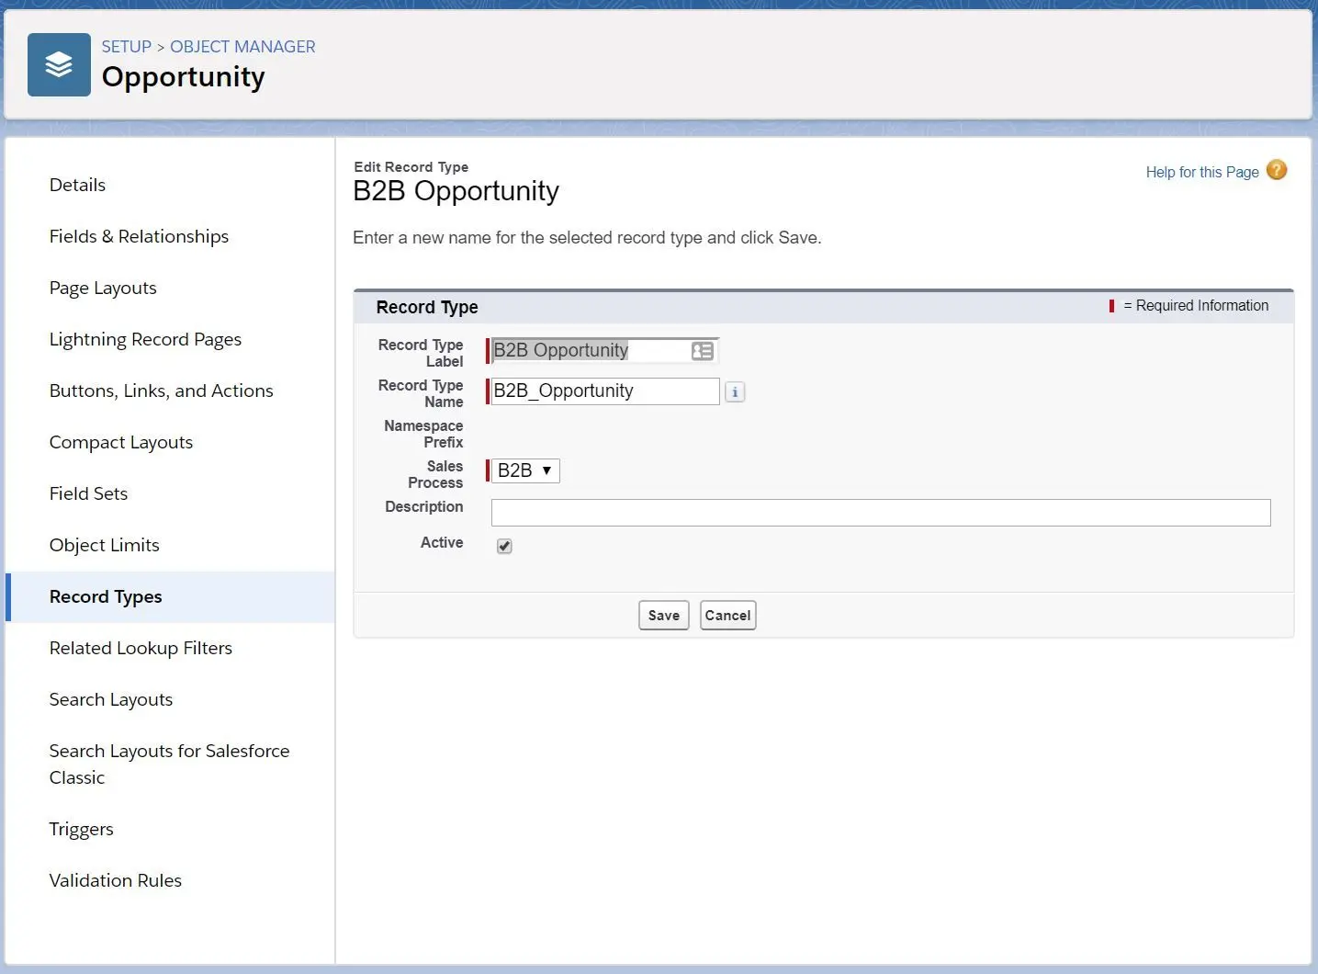Click the Opportunity page title
The height and width of the screenshot is (974, 1318).
183,77
